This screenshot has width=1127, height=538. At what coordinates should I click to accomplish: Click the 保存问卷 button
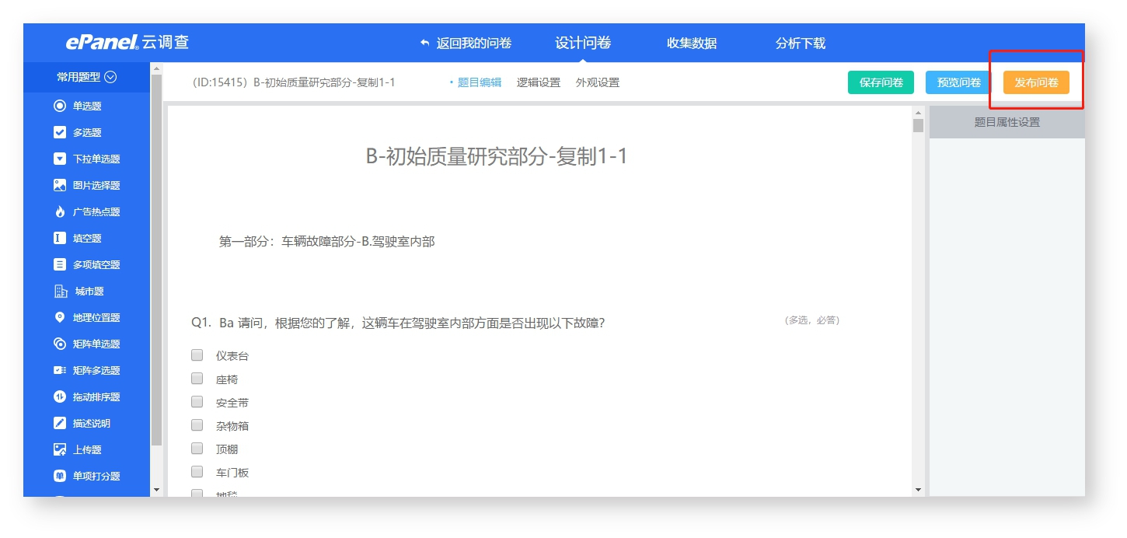881,82
